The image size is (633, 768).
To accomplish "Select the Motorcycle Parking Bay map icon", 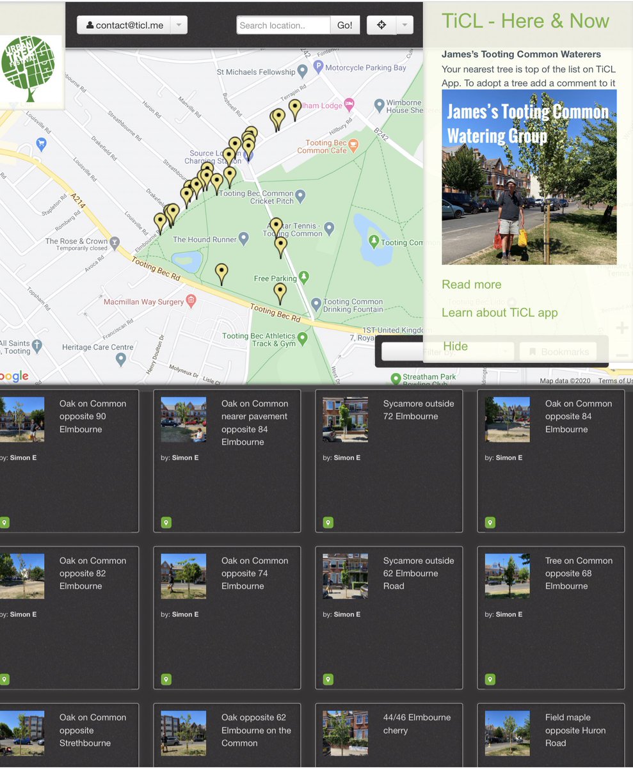I will pyautogui.click(x=319, y=67).
